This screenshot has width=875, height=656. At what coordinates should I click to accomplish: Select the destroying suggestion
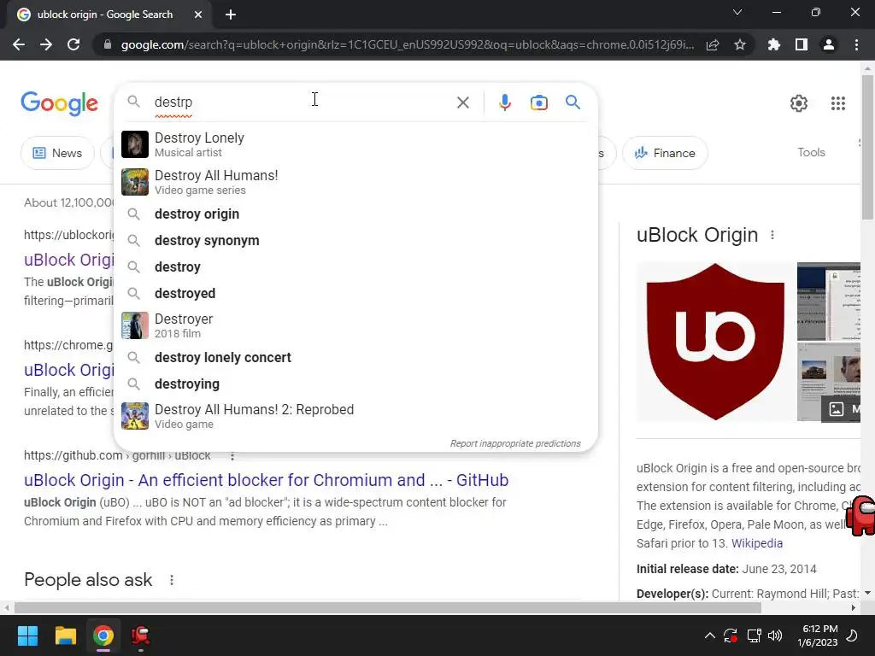coord(355,384)
